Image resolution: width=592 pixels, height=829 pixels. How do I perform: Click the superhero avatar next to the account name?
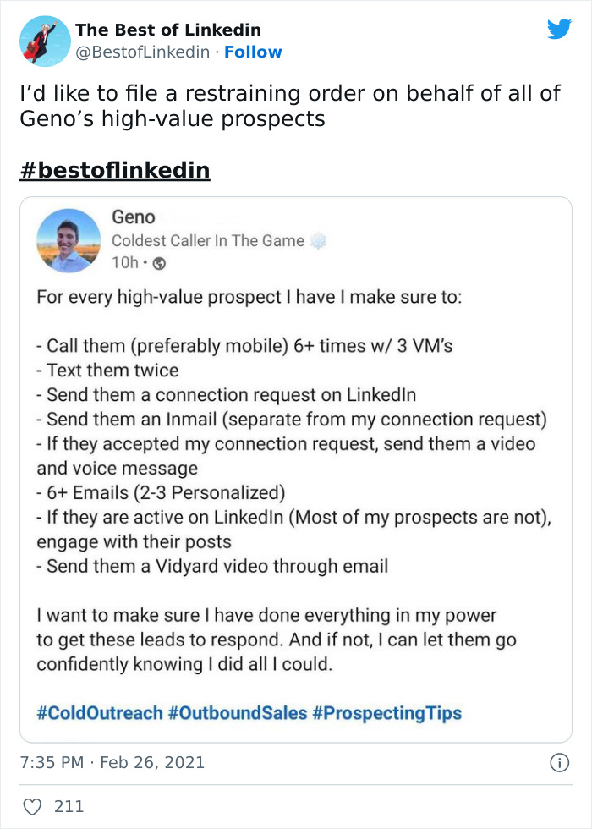(x=44, y=41)
